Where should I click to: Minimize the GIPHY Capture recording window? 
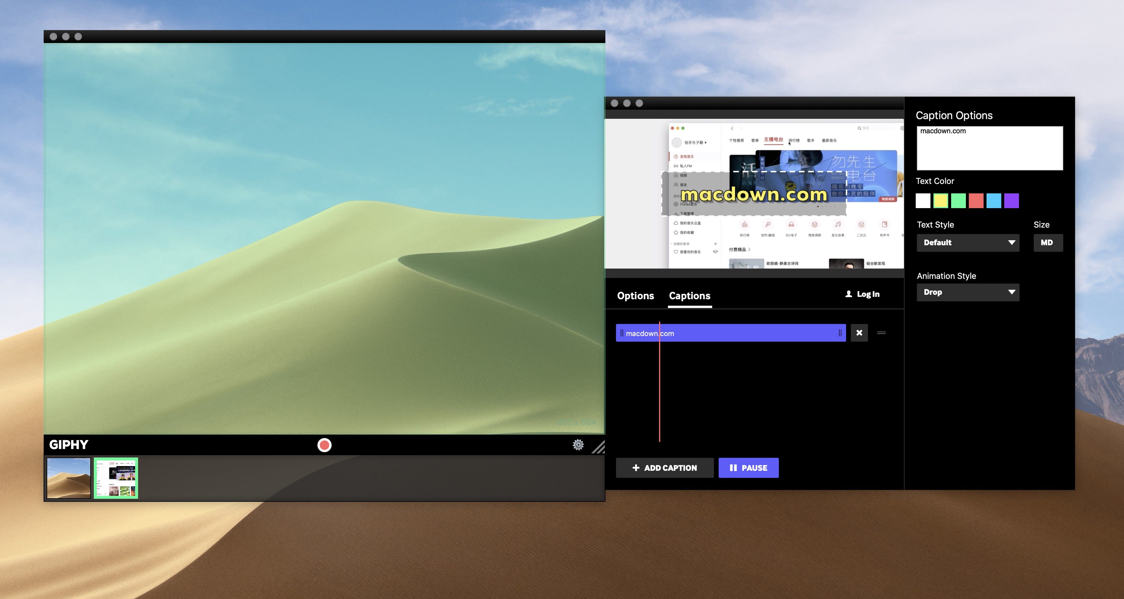coord(65,37)
